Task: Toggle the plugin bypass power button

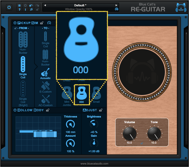Action: [9, 7]
